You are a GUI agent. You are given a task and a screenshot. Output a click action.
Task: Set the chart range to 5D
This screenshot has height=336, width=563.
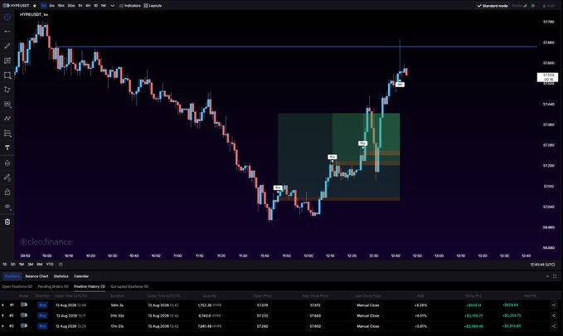pos(13,264)
